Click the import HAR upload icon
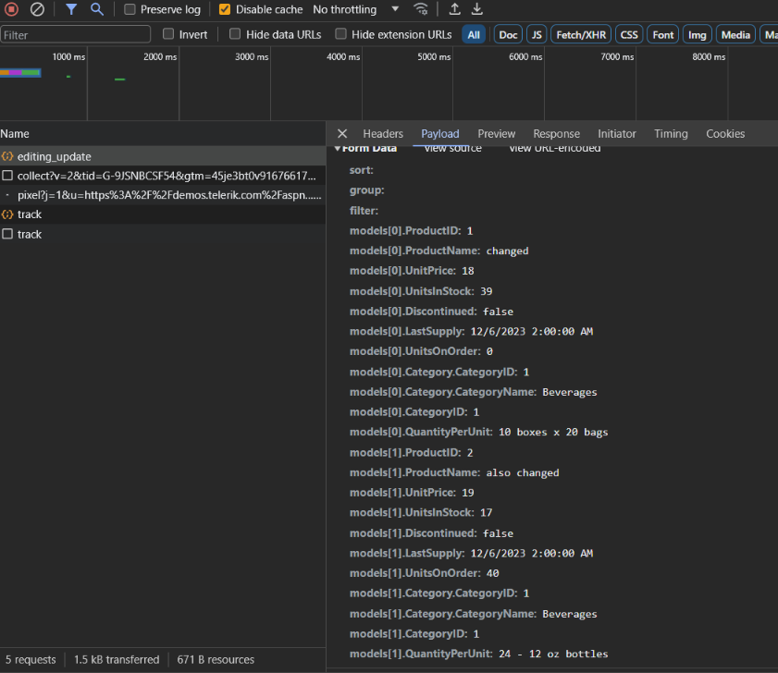The height and width of the screenshot is (673, 778). [454, 9]
